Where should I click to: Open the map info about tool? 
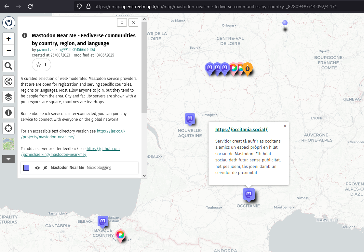click(8, 113)
